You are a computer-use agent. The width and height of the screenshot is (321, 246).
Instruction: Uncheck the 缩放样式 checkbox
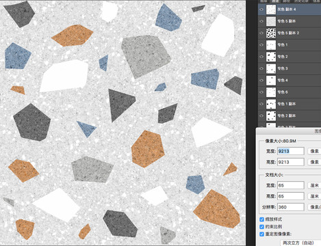click(x=262, y=219)
